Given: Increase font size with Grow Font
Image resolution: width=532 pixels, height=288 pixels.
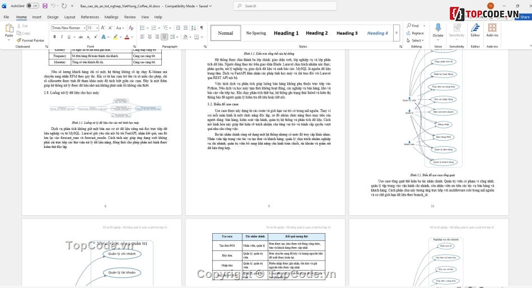Looking at the screenshot, I should [x=103, y=28].
